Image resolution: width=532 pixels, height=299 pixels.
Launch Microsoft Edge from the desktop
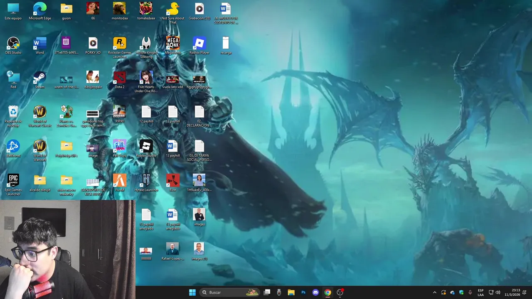tap(40, 11)
